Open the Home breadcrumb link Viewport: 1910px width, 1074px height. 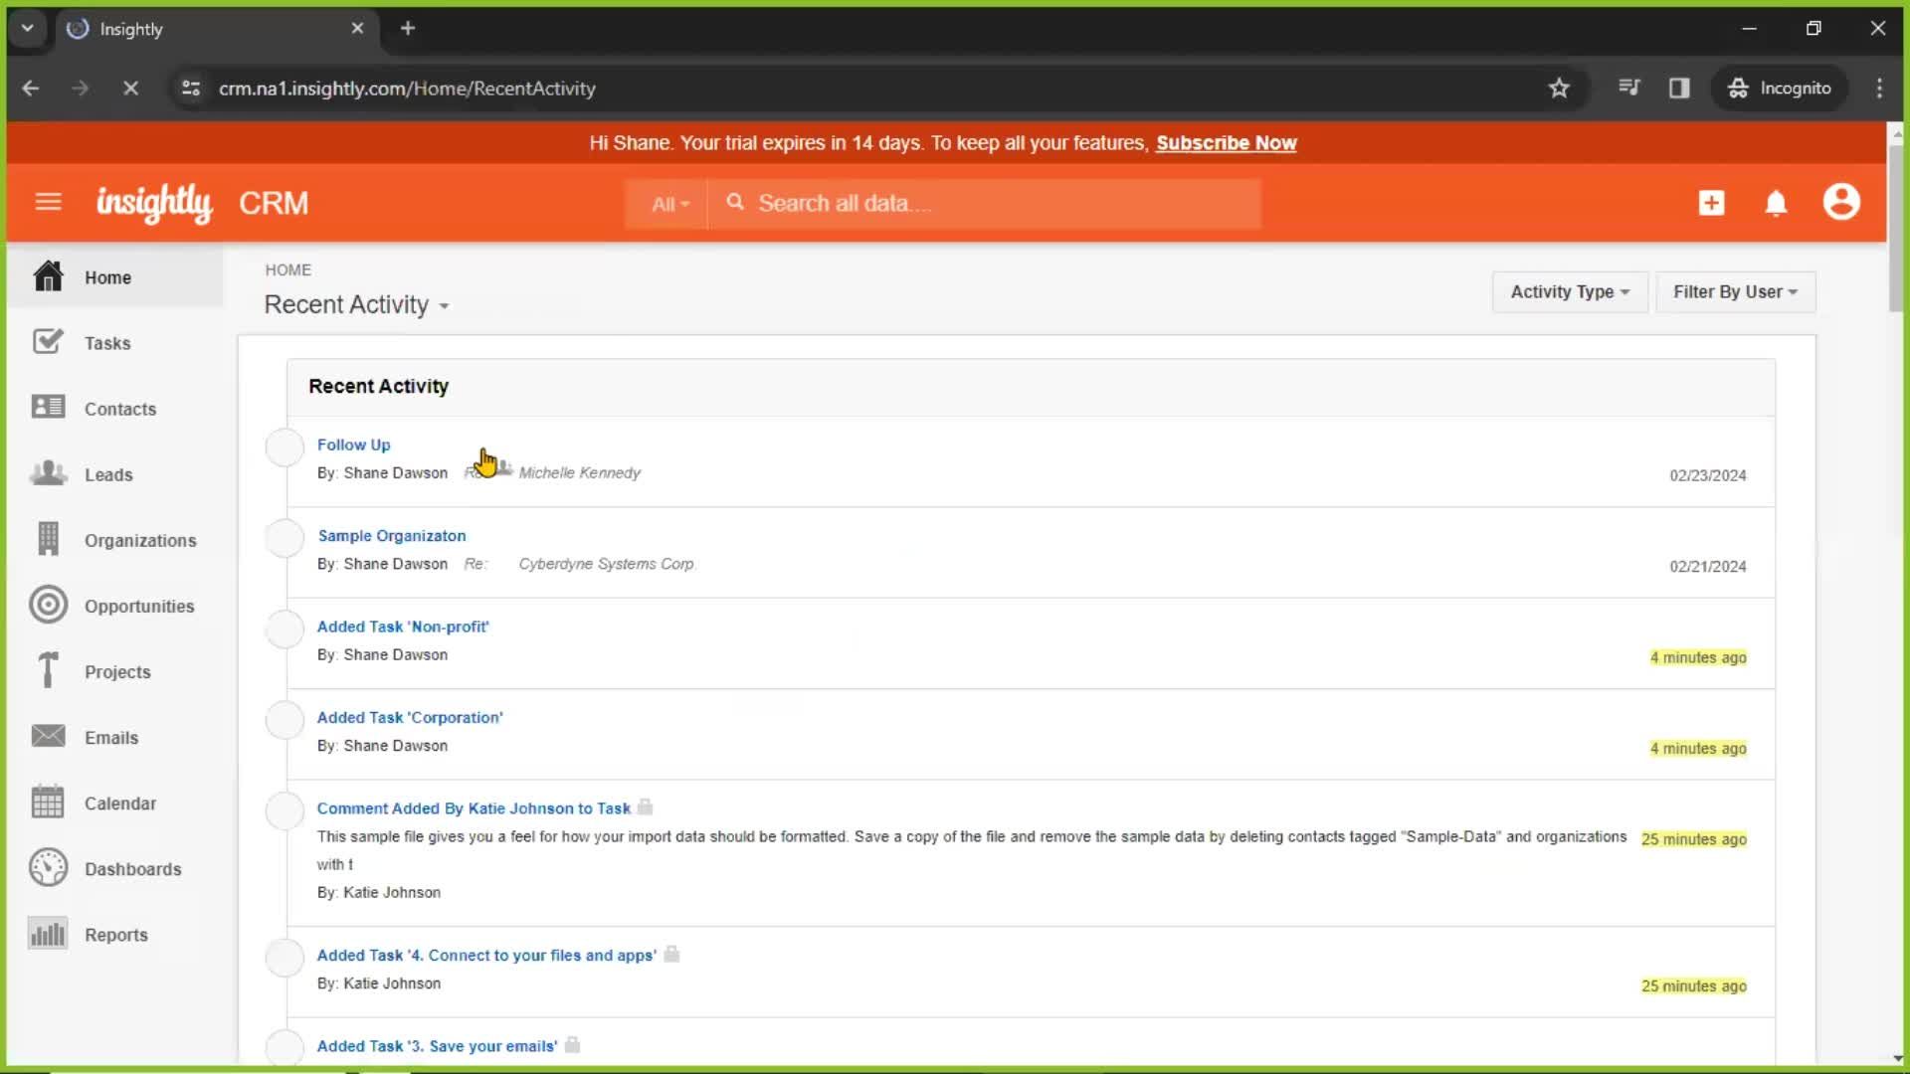(x=287, y=270)
